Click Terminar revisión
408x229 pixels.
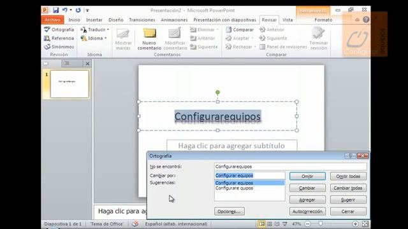coord(319,39)
